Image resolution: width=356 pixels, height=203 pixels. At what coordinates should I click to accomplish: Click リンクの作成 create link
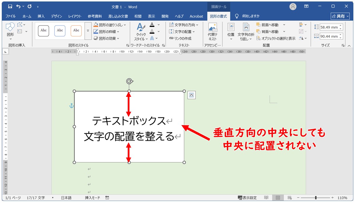click(x=180, y=38)
